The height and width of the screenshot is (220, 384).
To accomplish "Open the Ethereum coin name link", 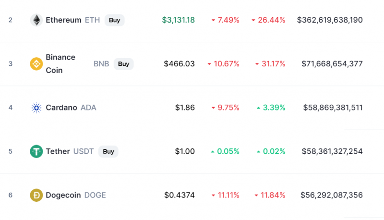I will (63, 20).
